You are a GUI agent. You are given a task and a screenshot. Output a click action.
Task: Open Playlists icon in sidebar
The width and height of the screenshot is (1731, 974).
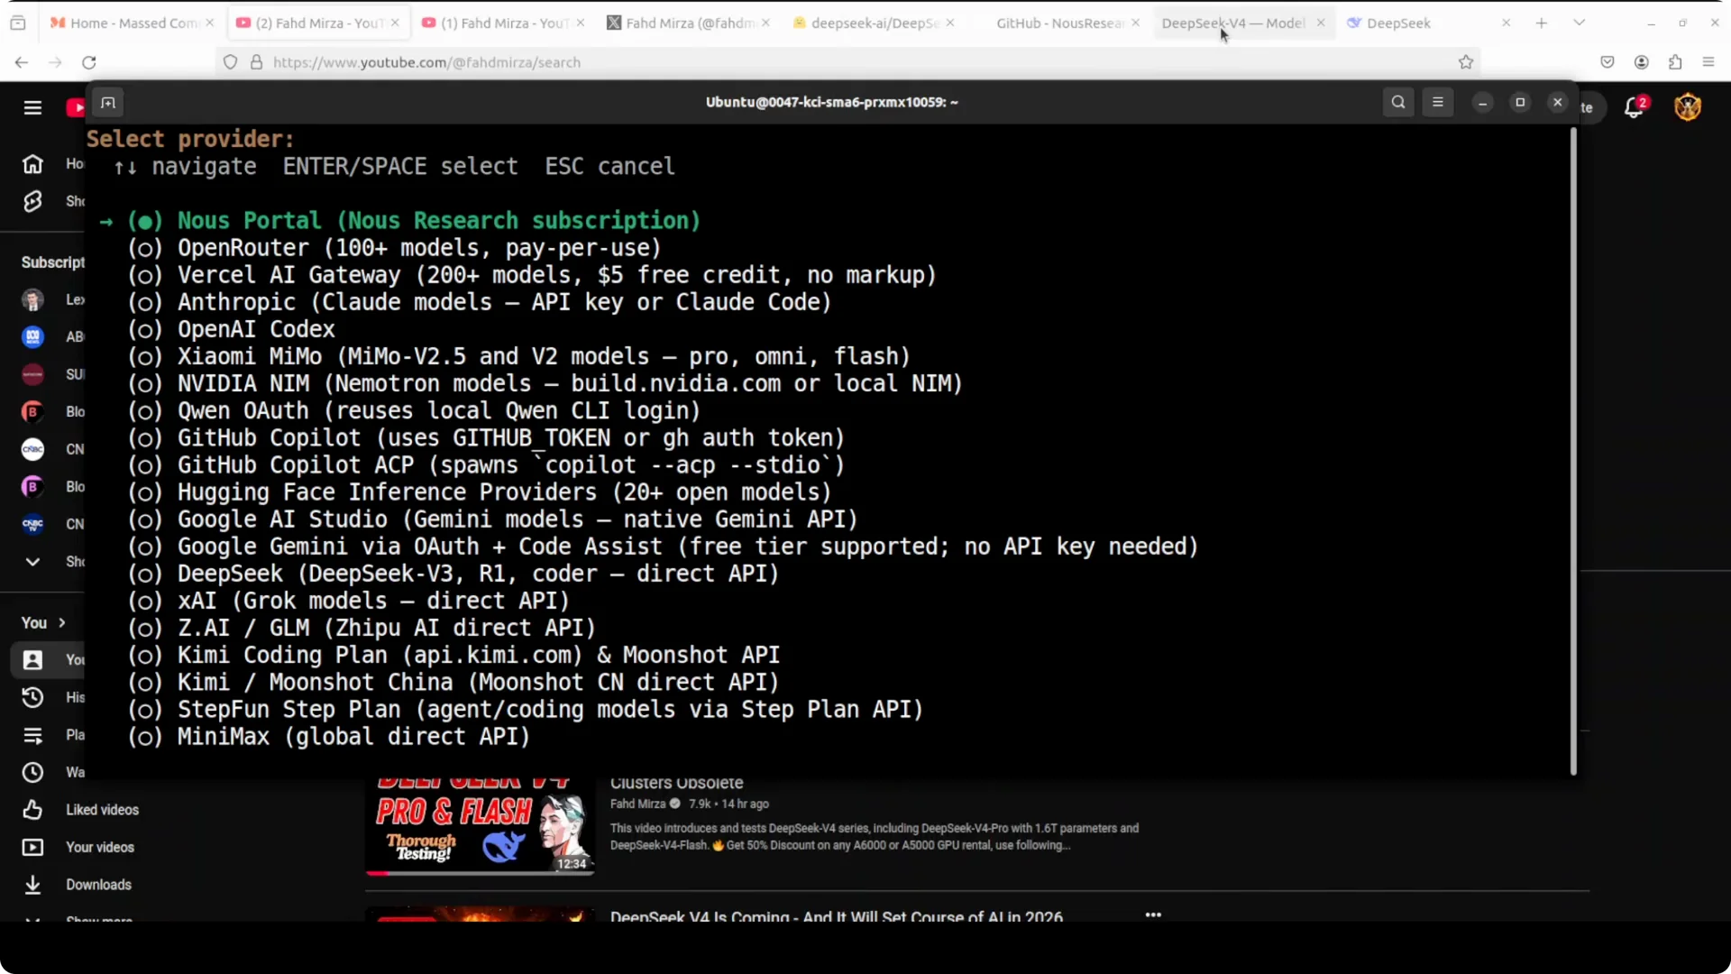[32, 735]
